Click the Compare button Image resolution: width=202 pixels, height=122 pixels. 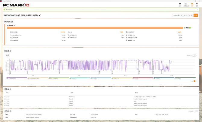[185, 15]
